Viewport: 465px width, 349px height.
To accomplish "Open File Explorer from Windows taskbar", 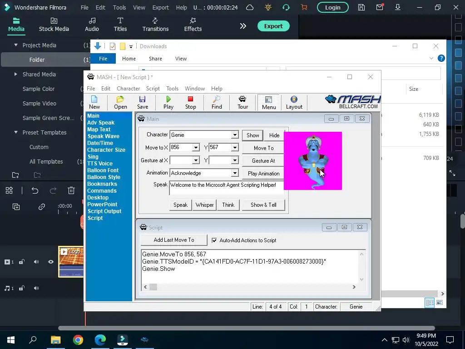I will click(x=55, y=340).
